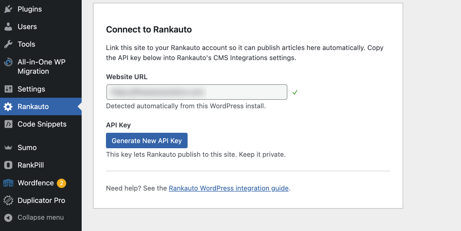
Task: Click the Duplicator Pro icon
Action: click(x=8, y=200)
